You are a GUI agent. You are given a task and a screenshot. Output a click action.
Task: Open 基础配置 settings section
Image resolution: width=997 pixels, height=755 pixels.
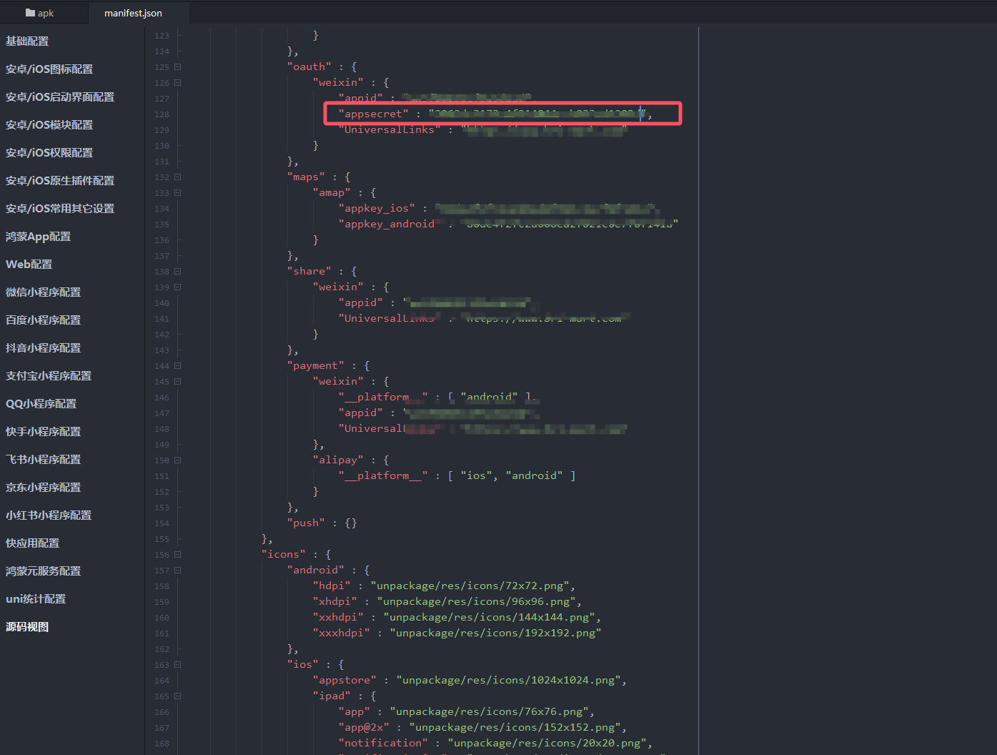point(27,41)
